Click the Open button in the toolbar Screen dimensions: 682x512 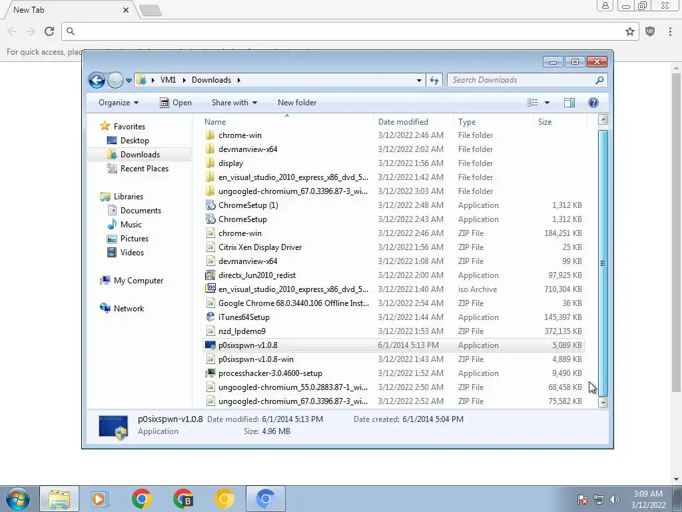click(x=176, y=103)
